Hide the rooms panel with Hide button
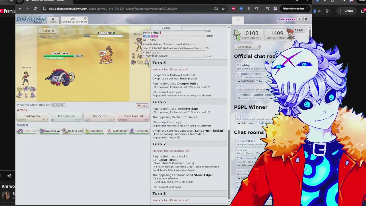Screen dimensions: 366x206 click(x=299, y=30)
